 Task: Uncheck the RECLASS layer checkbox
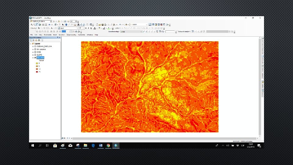(35, 58)
